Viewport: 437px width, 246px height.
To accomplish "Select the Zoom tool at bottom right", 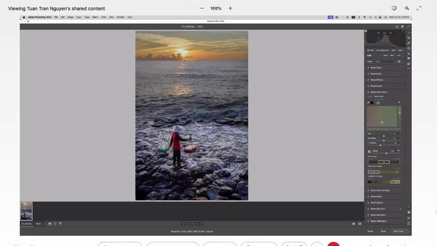I will tap(408, 207).
